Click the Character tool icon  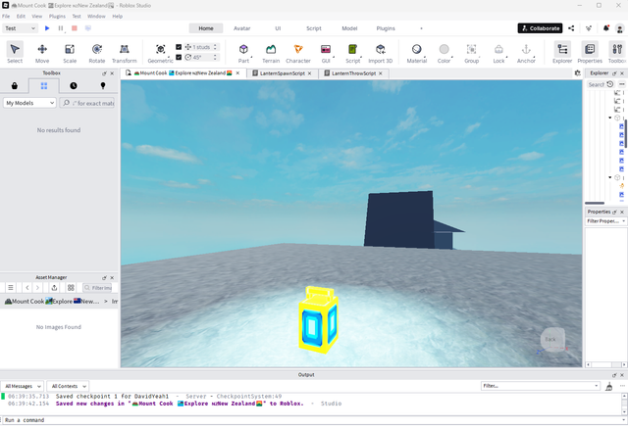(298, 52)
